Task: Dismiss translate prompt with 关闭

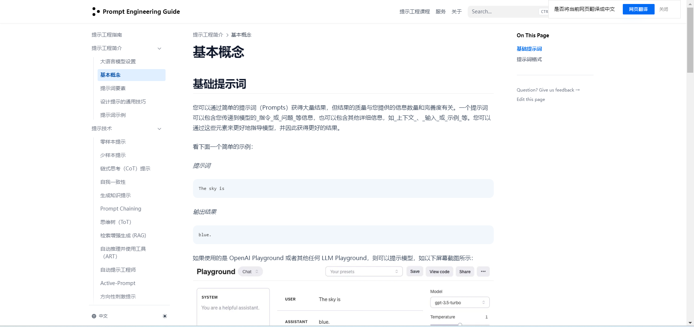Action: (x=663, y=9)
